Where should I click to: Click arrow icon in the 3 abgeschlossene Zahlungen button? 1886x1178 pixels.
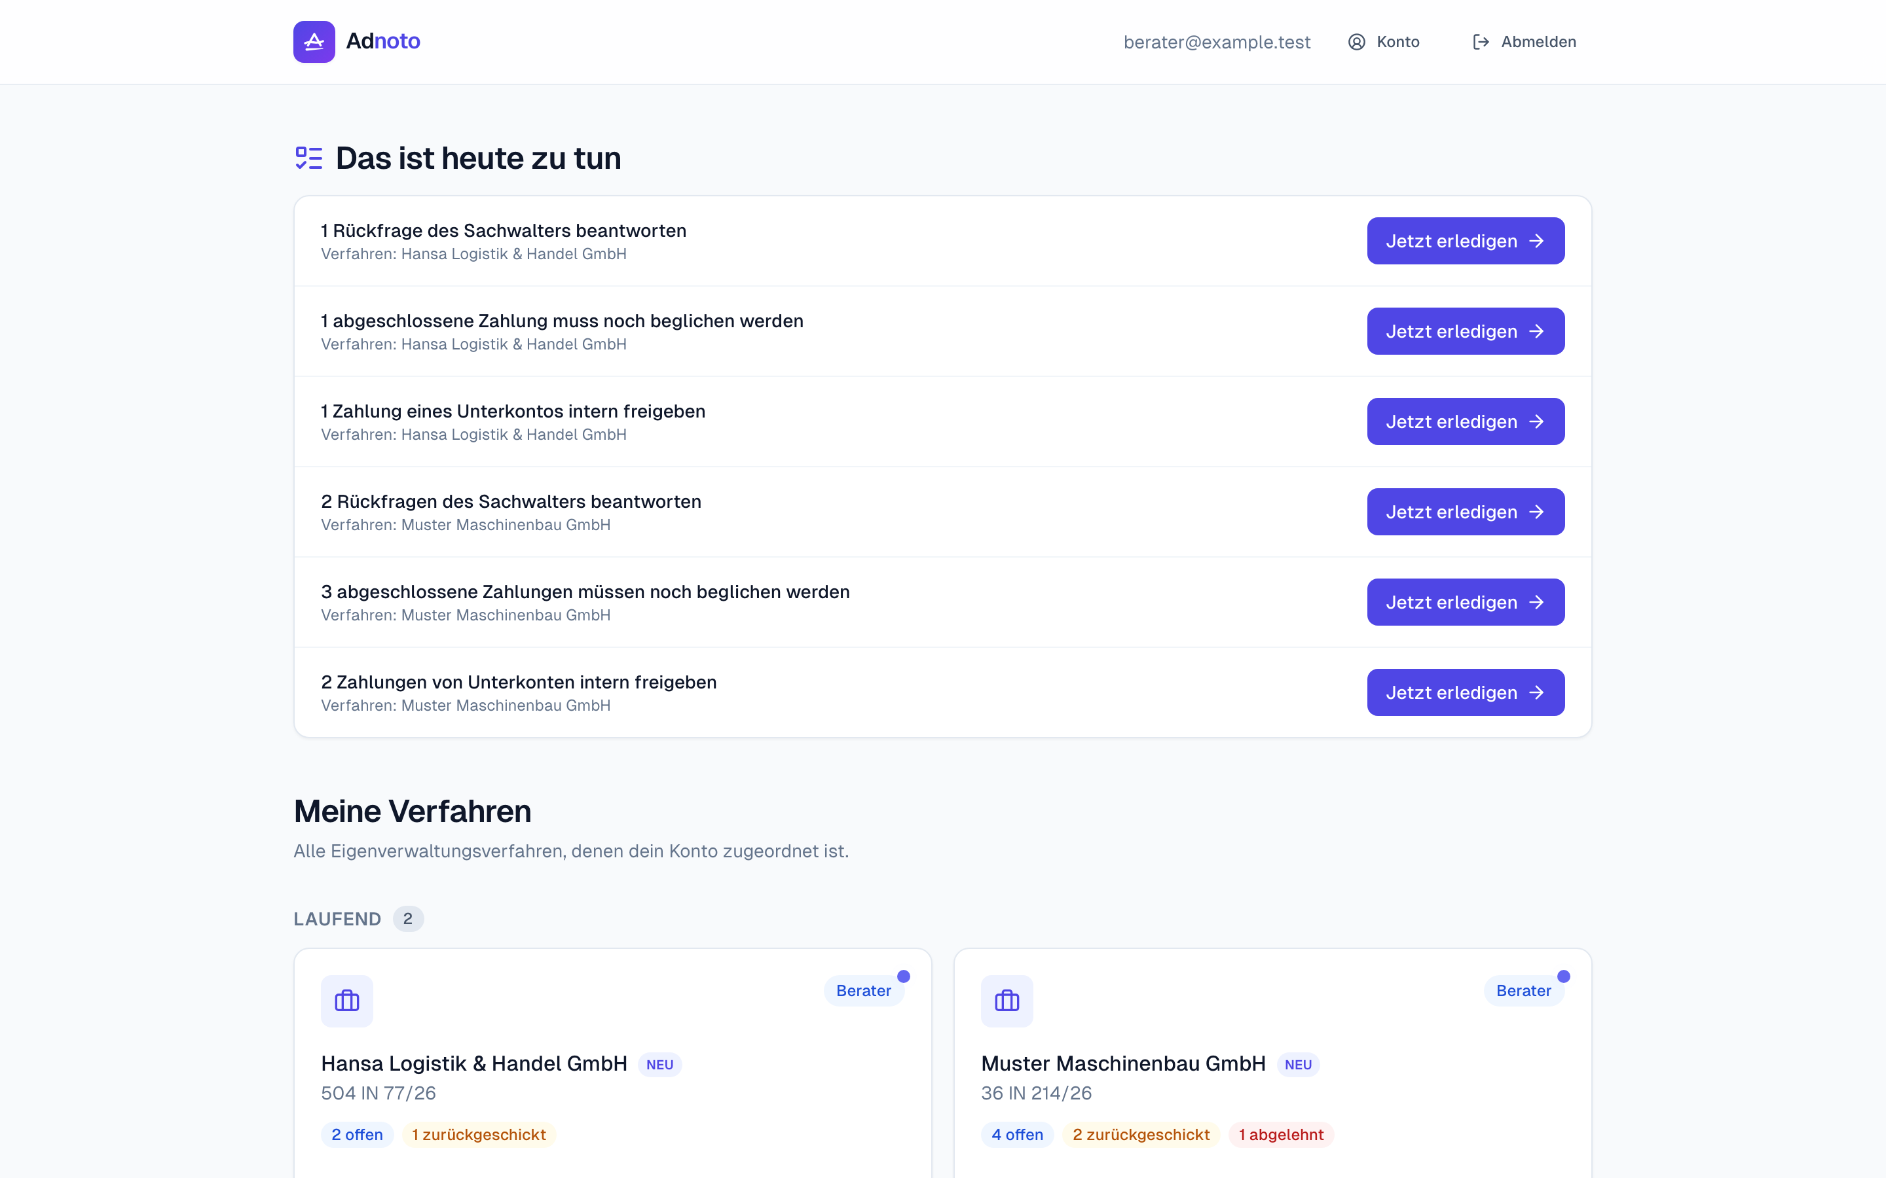pos(1536,602)
